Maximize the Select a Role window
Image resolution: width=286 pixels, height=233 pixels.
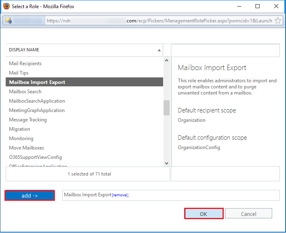coord(258,7)
